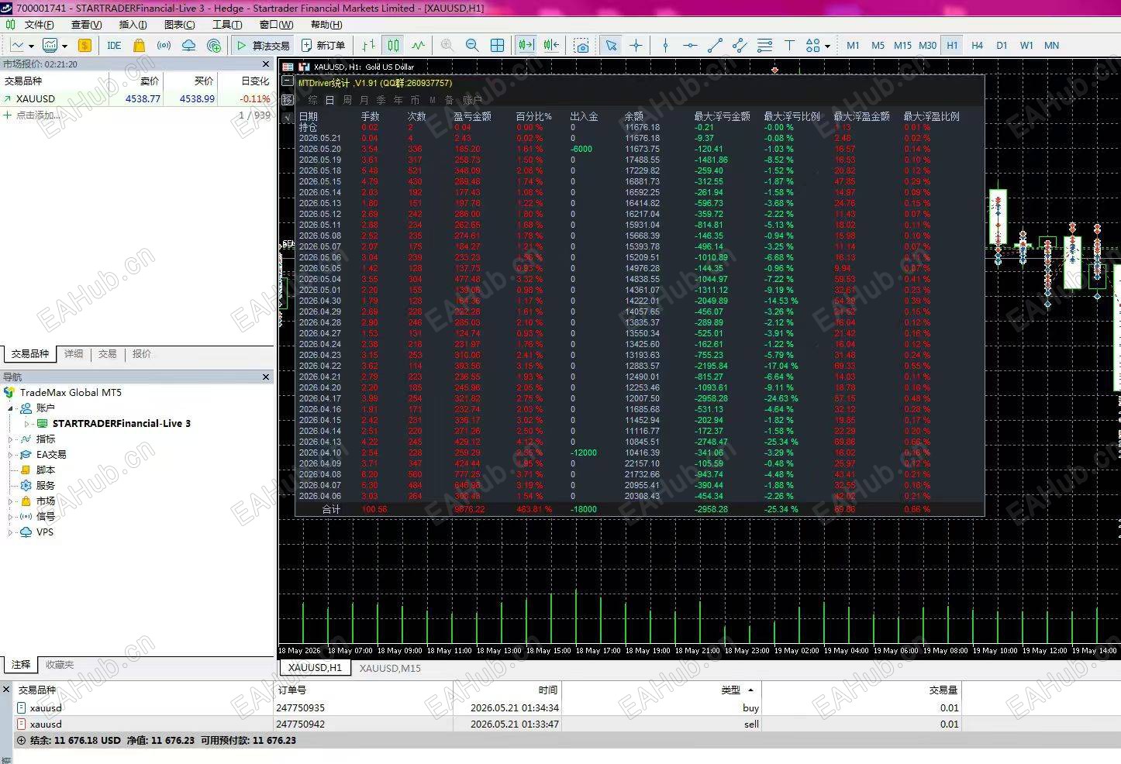Open the IDE MetaEditor
This screenshot has height=764, width=1121.
pyautogui.click(x=114, y=46)
